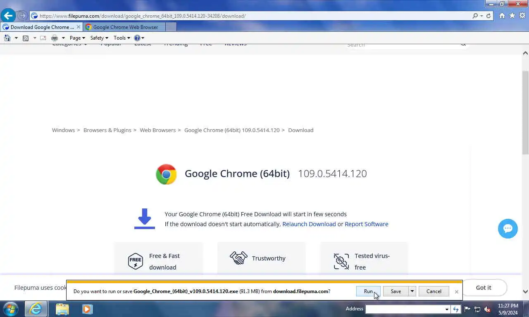Screen dimensions: 529x317
Task: Click the Free & Fast download badge icon
Action: pyautogui.click(x=135, y=261)
